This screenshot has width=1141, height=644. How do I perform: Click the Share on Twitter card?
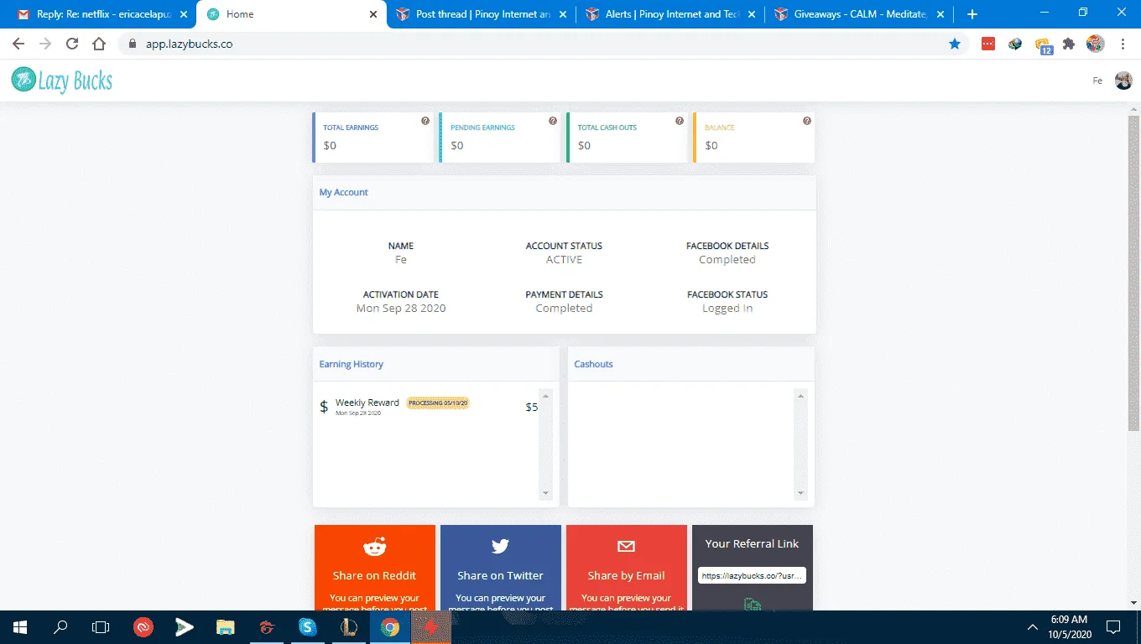coord(501,568)
